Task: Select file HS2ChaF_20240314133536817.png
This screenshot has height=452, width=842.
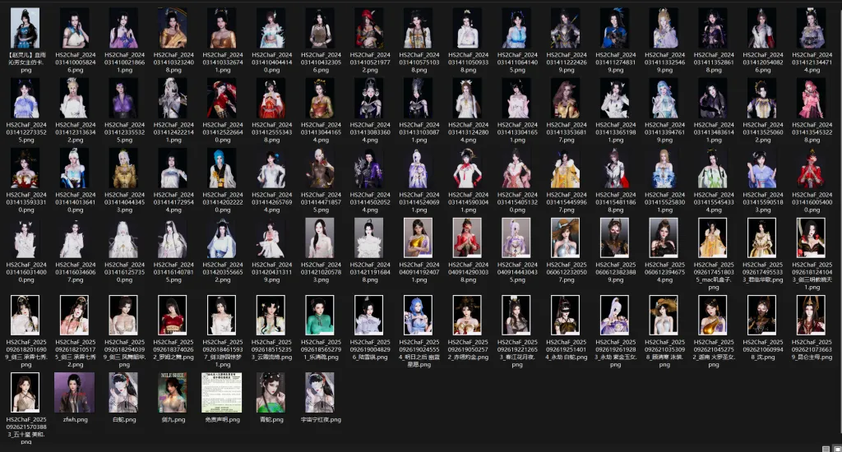Action: click(x=566, y=99)
